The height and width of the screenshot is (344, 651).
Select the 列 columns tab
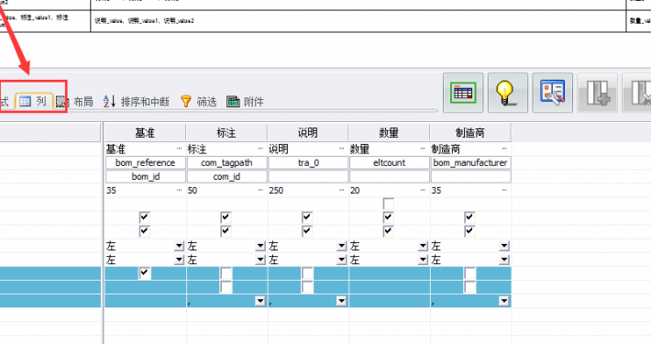[x=33, y=102]
